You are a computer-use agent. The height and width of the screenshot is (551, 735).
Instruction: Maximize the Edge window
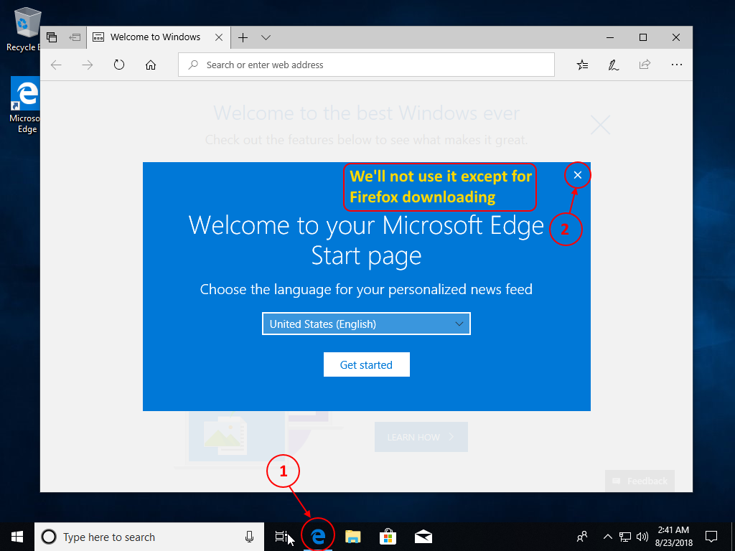tap(643, 37)
